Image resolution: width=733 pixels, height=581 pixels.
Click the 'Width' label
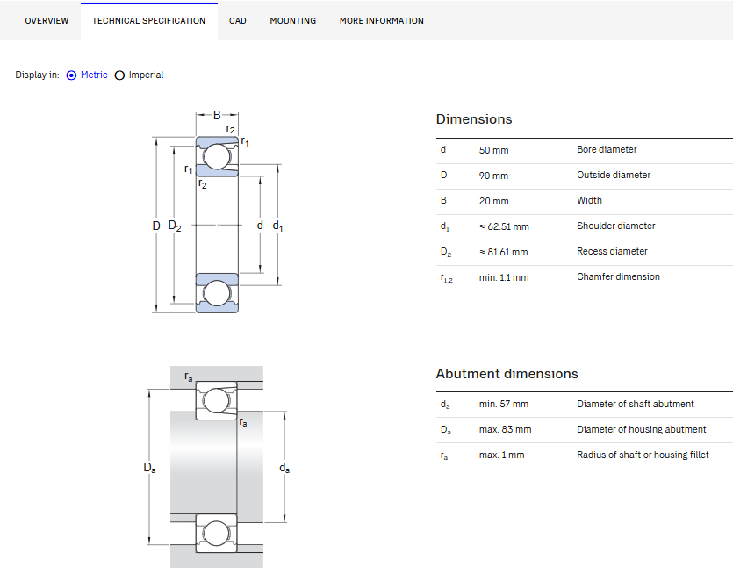click(590, 200)
